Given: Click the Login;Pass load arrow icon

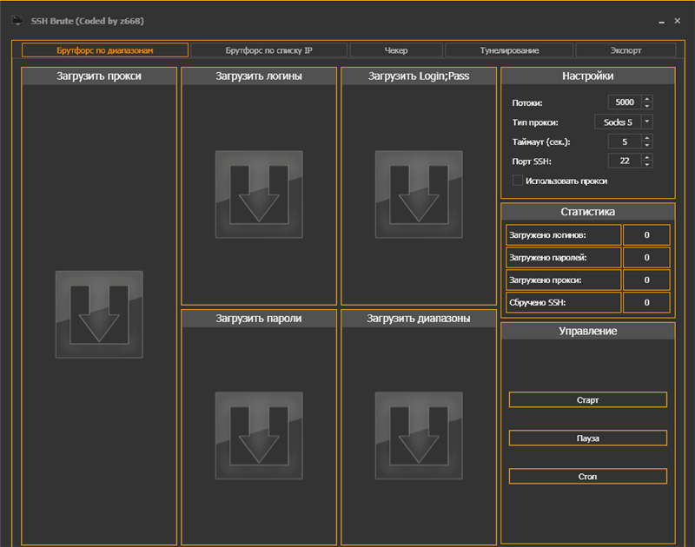Looking at the screenshot, I should coord(419,194).
